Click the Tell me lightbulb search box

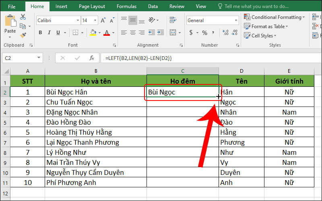click(253, 6)
